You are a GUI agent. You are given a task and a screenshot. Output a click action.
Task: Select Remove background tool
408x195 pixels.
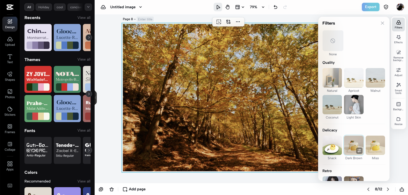click(x=398, y=56)
